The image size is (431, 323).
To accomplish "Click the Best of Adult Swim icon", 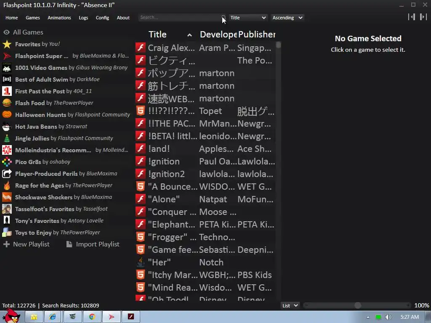I will (x=7, y=79).
